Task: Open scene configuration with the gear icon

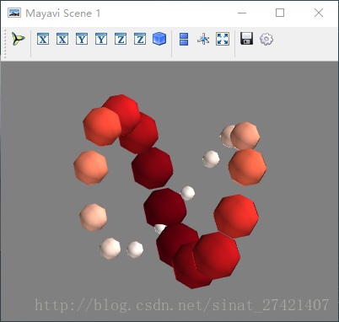Action: 266,39
